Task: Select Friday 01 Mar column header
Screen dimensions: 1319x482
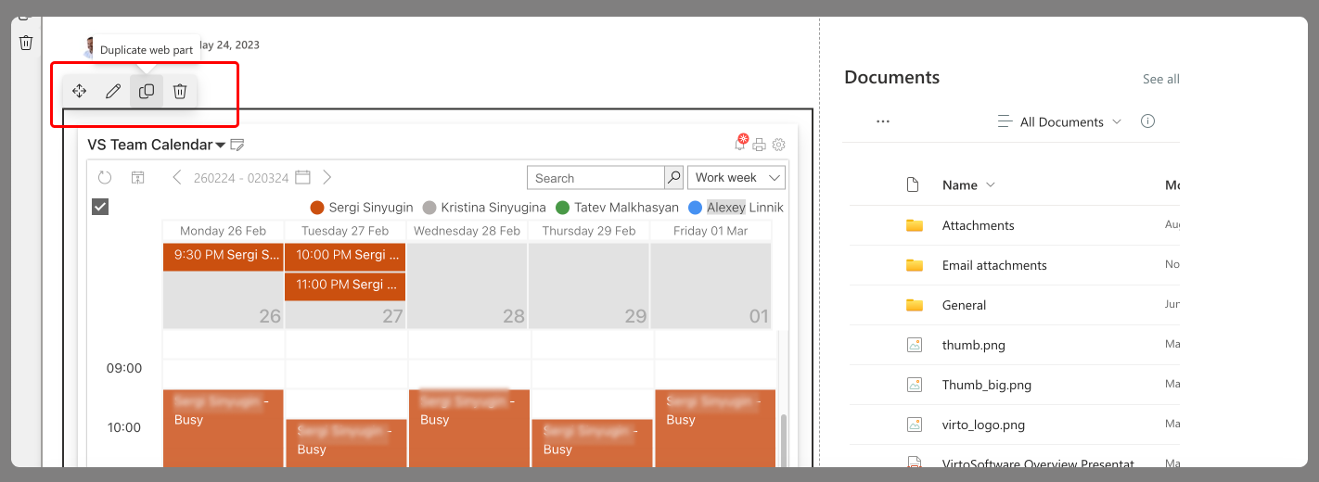Action: pyautogui.click(x=711, y=231)
